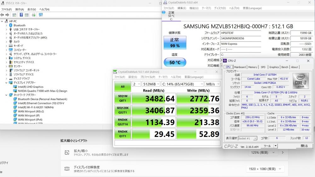Screen dimensions: 315x177
Task: Click the update driver toolbar icon with green arrow
Action: tap(34, 15)
